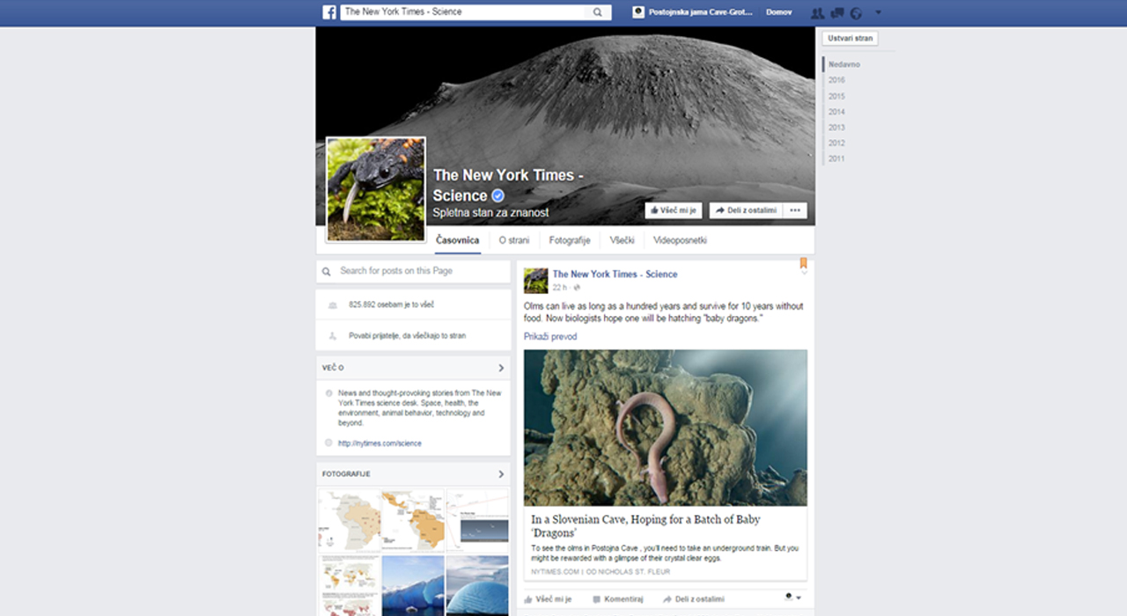Click the Postojnska jama profile picture icon
Viewport: 1127px width, 616px height.
click(639, 12)
